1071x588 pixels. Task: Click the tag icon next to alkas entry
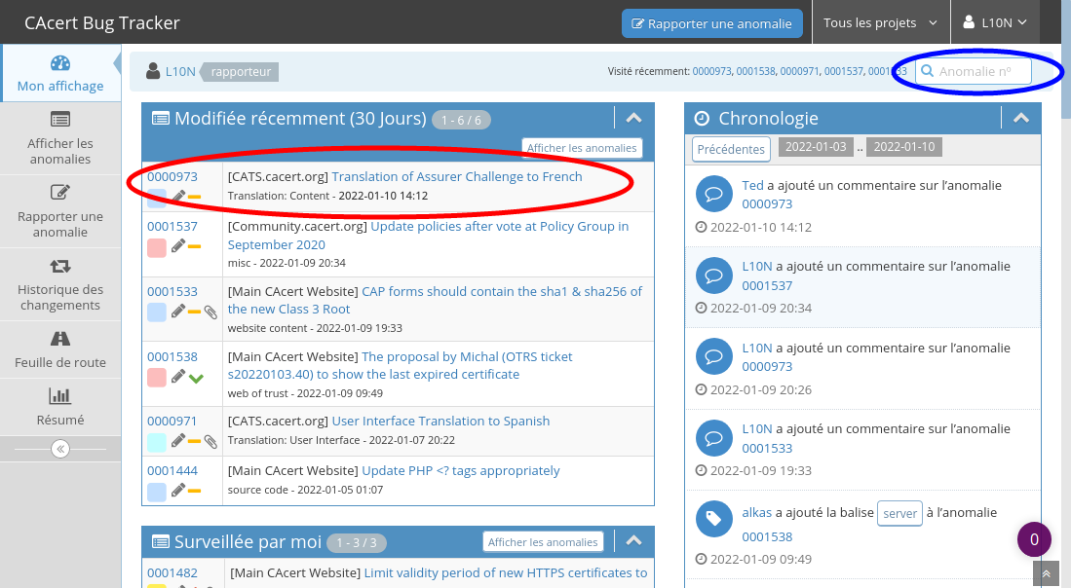713,520
